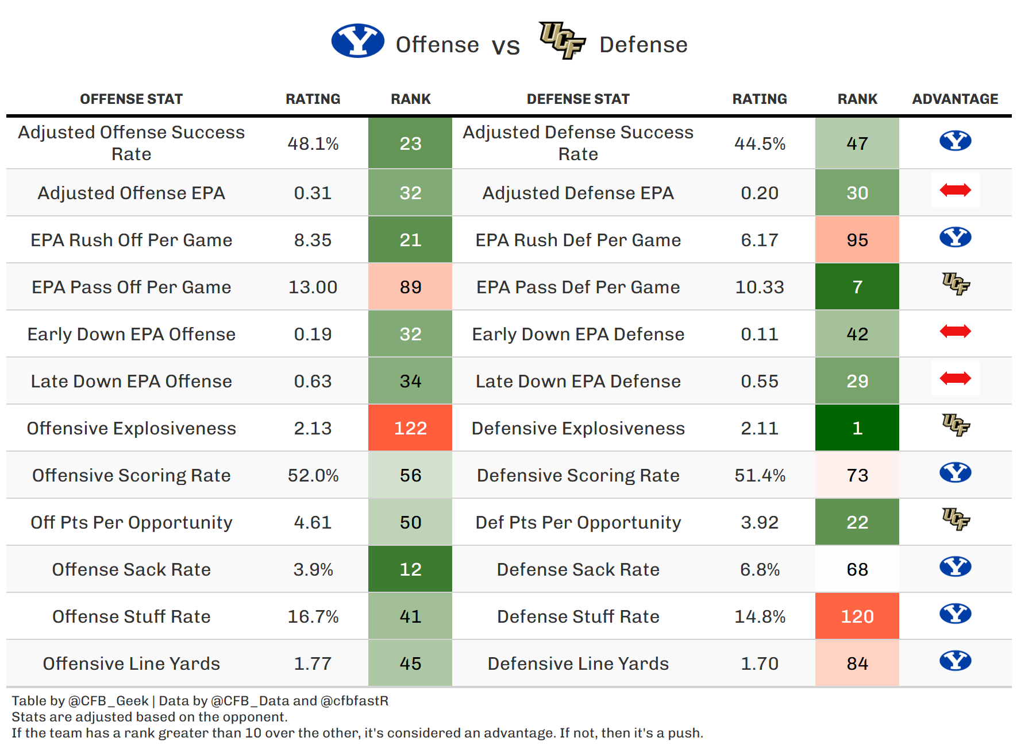1017x753 pixels.
Task: Click the OFFENSE STAT column header
Action: pos(131,99)
